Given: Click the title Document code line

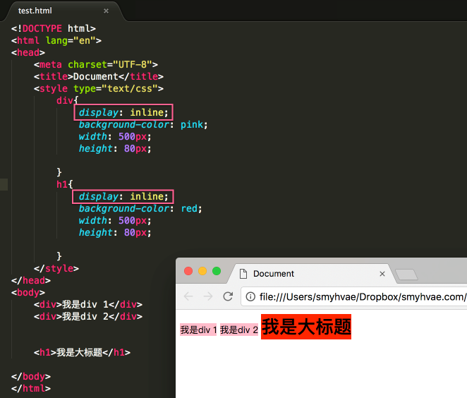Looking at the screenshot, I should [x=99, y=76].
